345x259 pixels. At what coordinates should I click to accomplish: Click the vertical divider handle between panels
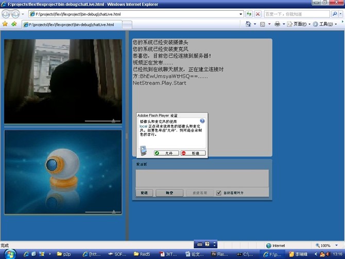tap(127, 136)
